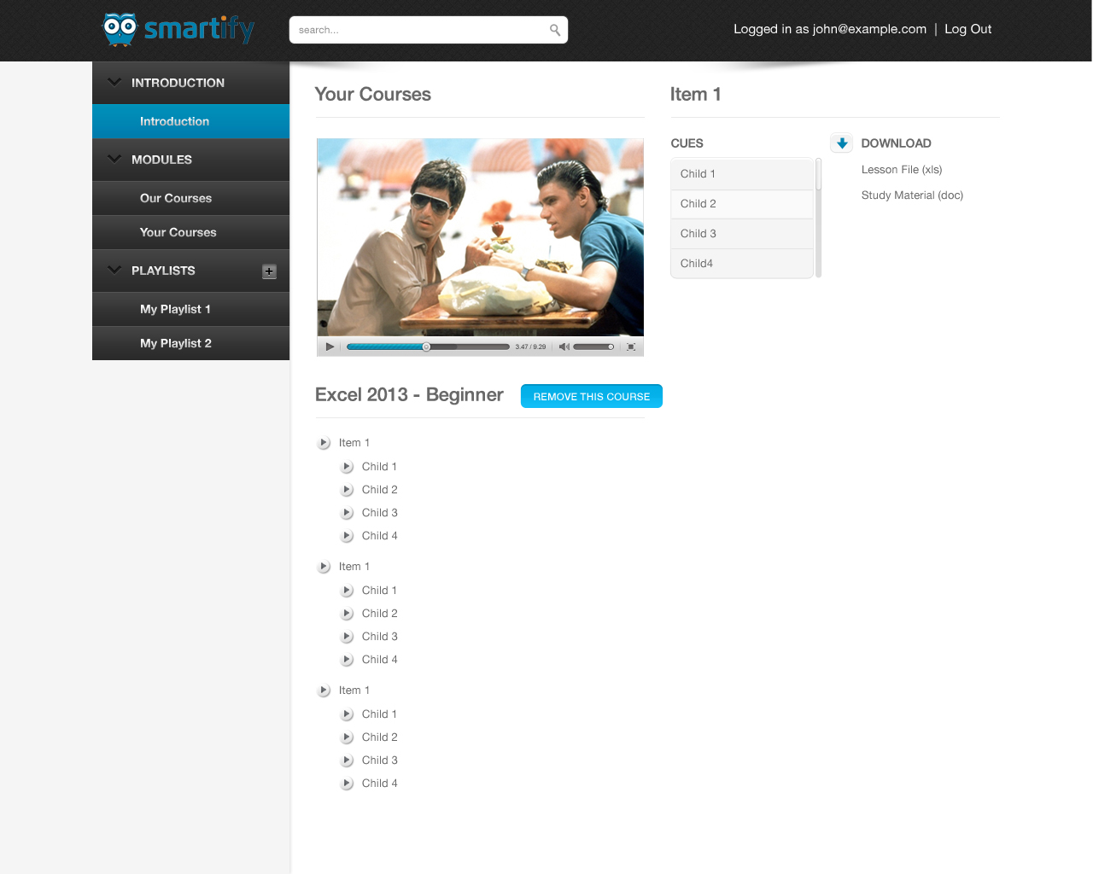Click play icon of the second Item 1
The height and width of the screenshot is (874, 1093).
tap(324, 567)
